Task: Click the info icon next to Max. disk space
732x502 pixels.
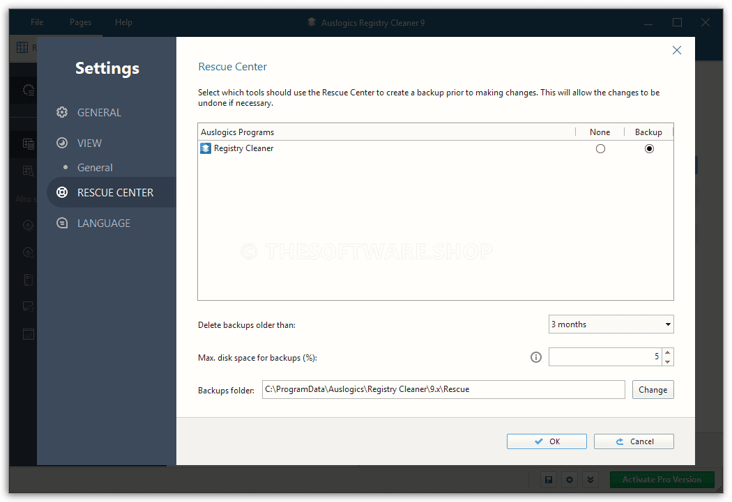Action: click(536, 357)
